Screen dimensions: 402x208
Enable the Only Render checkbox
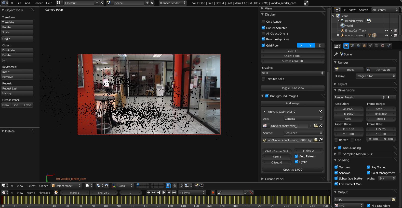click(263, 22)
